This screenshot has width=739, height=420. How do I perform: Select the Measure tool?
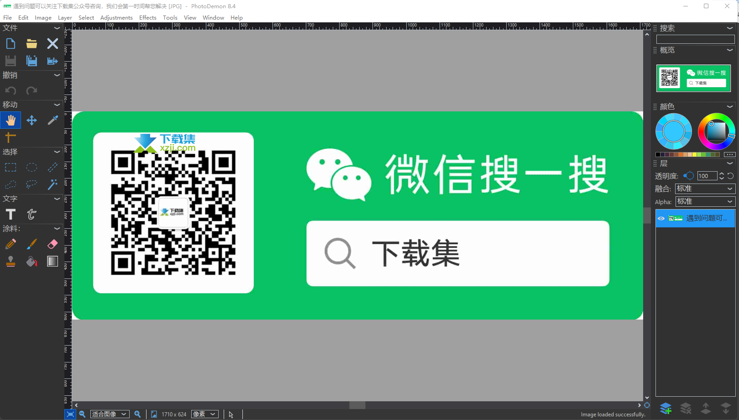10,136
